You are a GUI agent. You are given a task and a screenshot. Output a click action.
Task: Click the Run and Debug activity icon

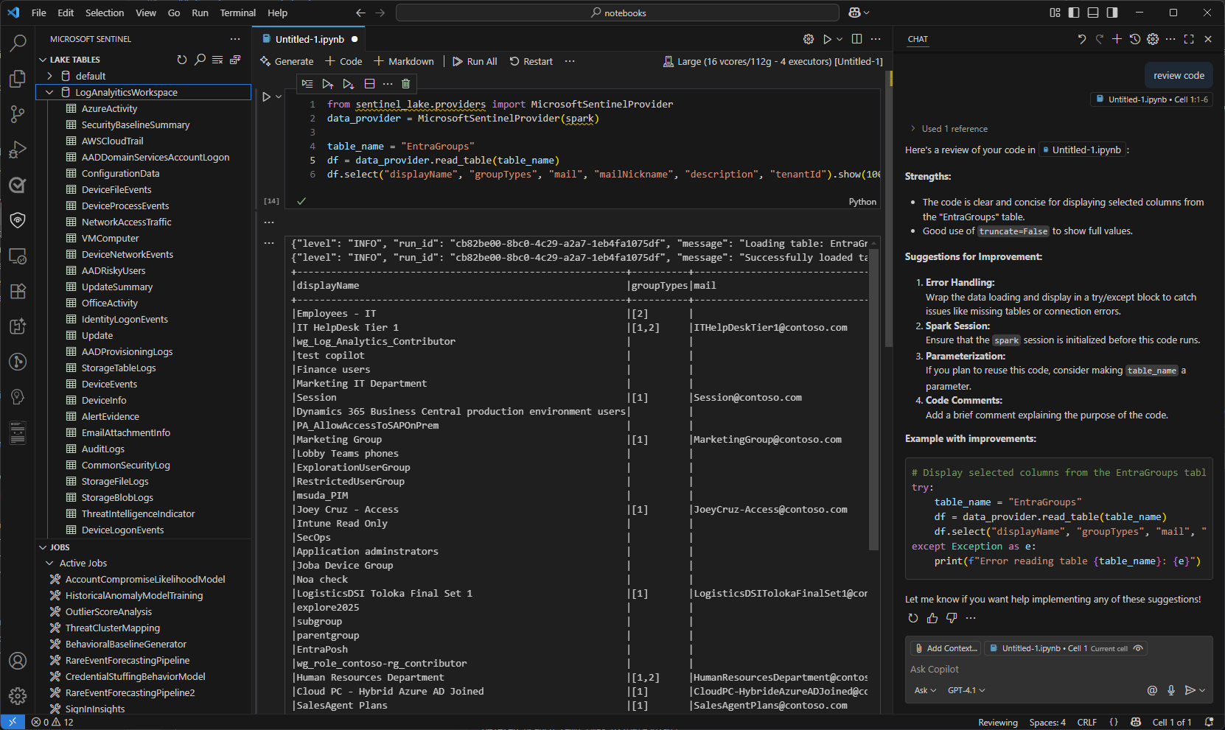(x=18, y=150)
